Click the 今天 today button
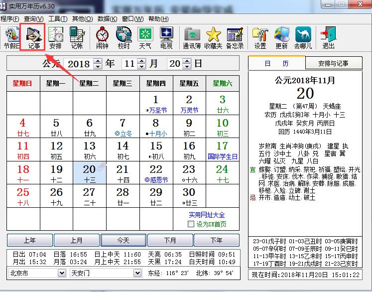Image resolution: width=372 pixels, height=292 pixels. 124,240
